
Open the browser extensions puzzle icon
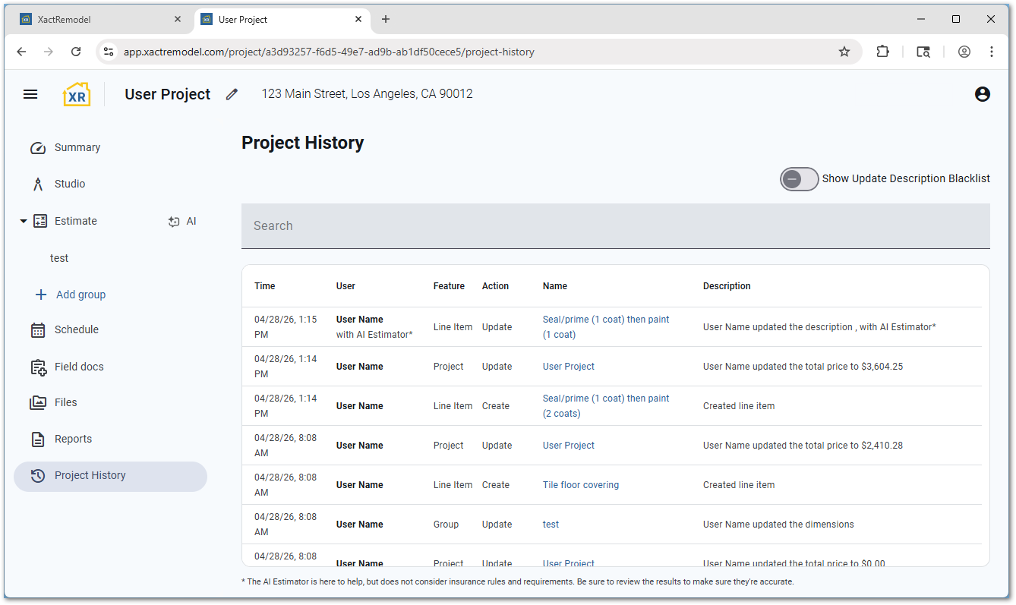pos(882,52)
